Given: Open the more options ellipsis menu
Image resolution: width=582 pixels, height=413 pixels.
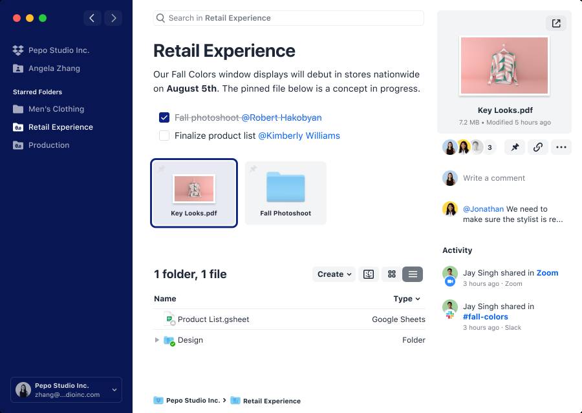Looking at the screenshot, I should (x=561, y=147).
